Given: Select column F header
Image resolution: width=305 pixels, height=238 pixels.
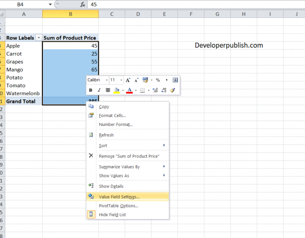Looking at the screenshot, I should click(191, 14).
